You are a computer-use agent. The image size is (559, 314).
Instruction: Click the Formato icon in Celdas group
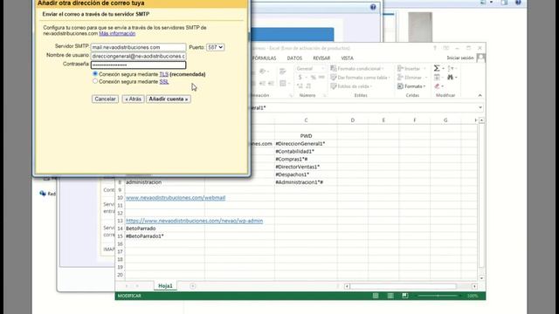[x=400, y=86]
